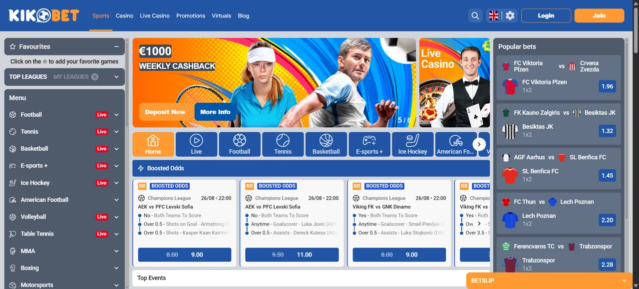The image size is (639, 289).
Task: Click the orange Join button
Action: click(600, 15)
